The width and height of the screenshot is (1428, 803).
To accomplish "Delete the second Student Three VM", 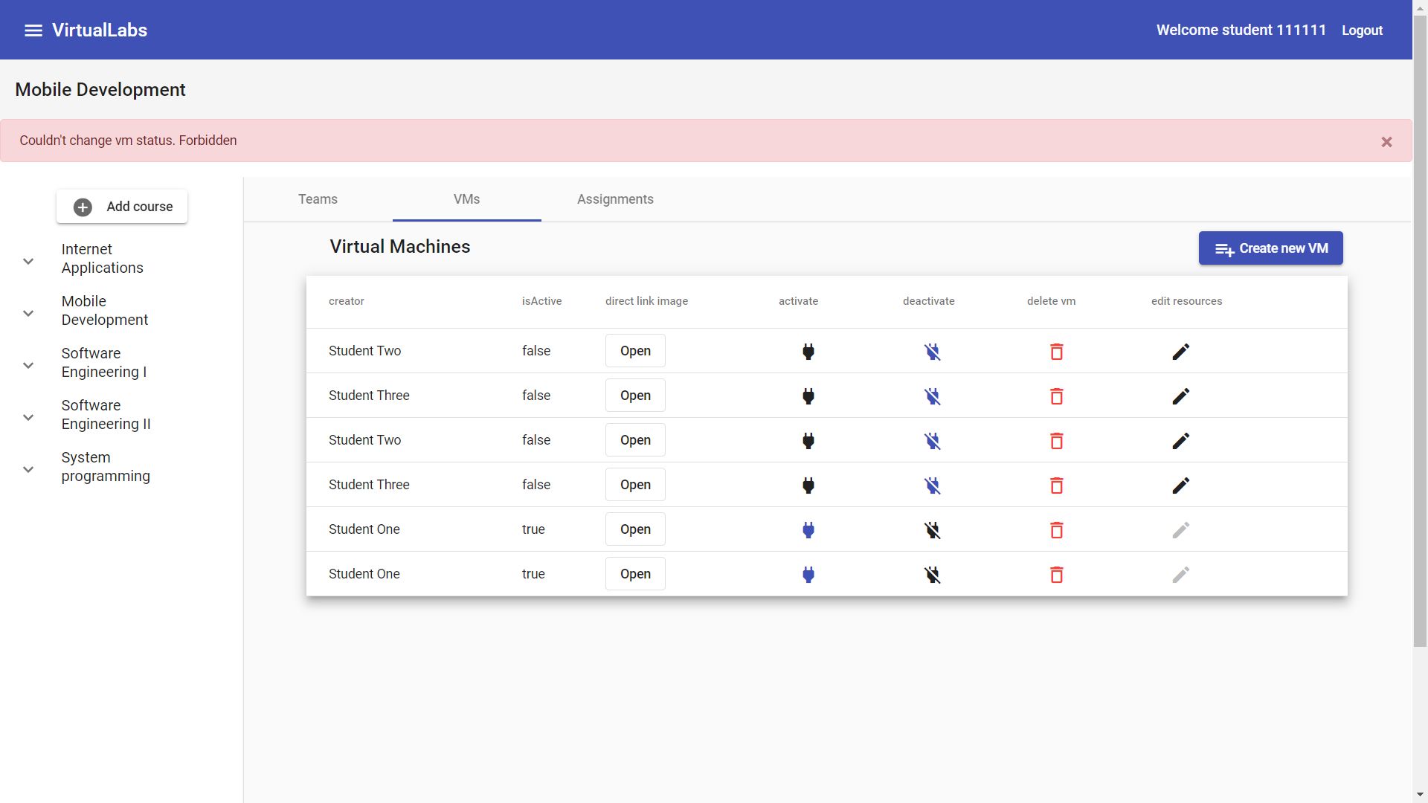I will pos(1056,486).
